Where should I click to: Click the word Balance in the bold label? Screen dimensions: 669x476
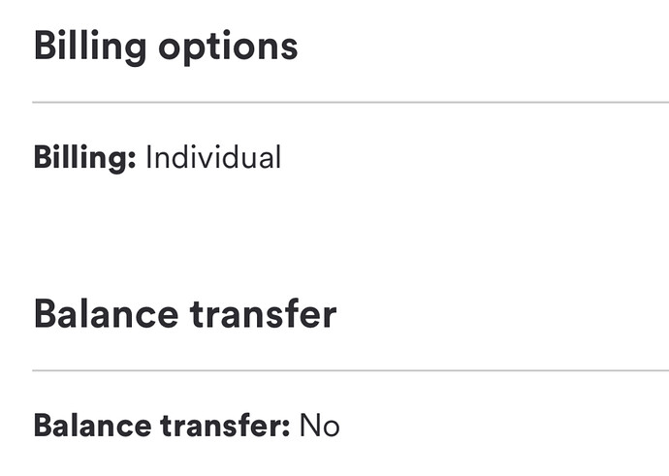(92, 426)
